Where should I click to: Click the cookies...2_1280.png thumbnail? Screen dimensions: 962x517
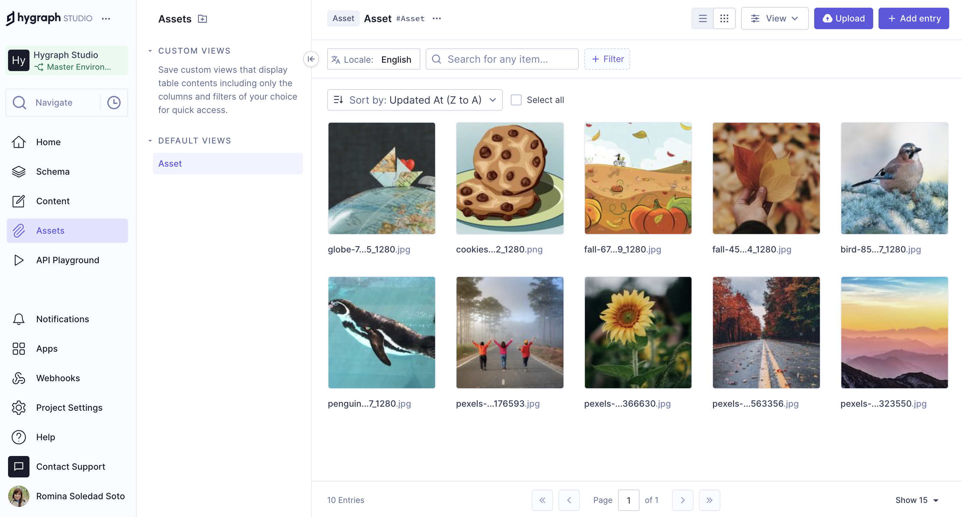[509, 178]
